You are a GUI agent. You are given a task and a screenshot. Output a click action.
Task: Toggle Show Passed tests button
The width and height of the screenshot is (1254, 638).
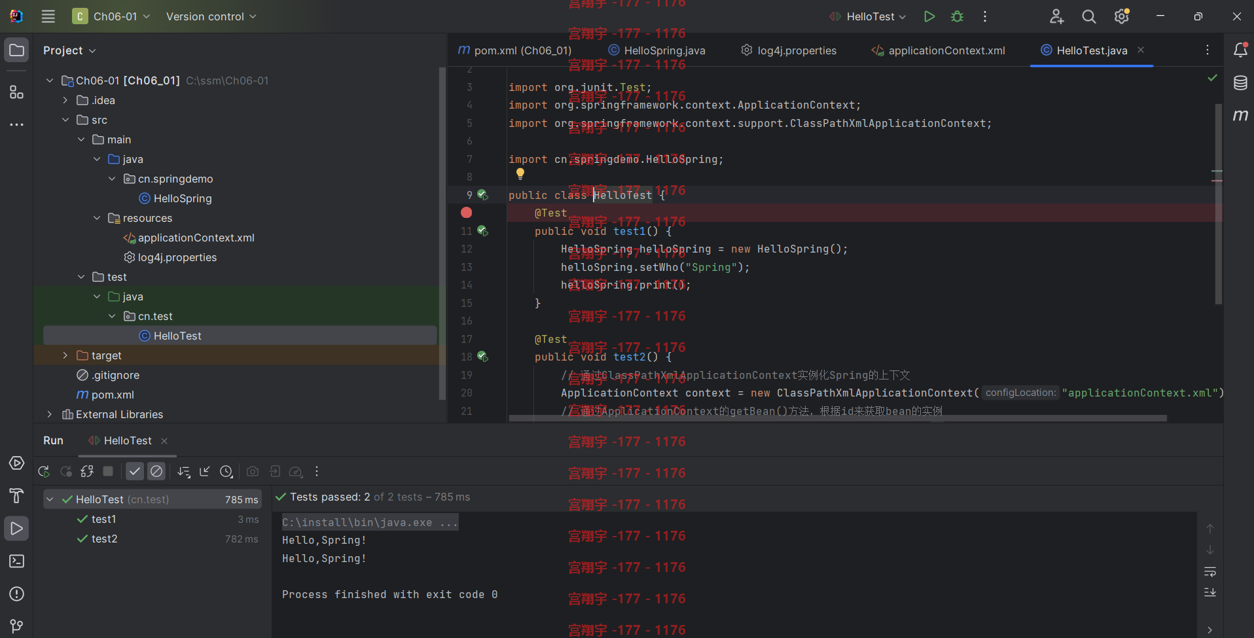coord(135,471)
